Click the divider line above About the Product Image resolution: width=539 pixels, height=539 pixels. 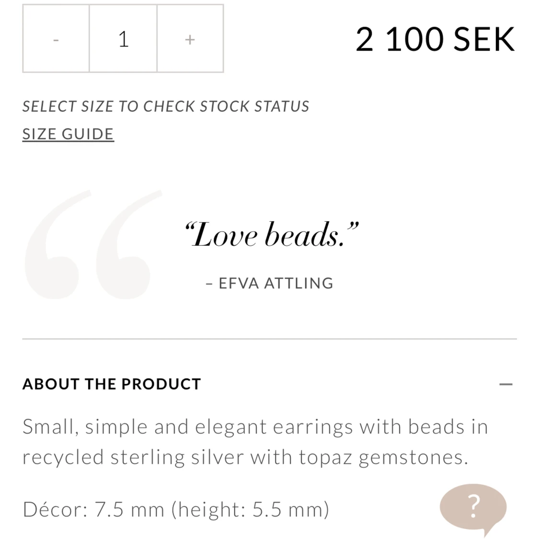pos(269,339)
